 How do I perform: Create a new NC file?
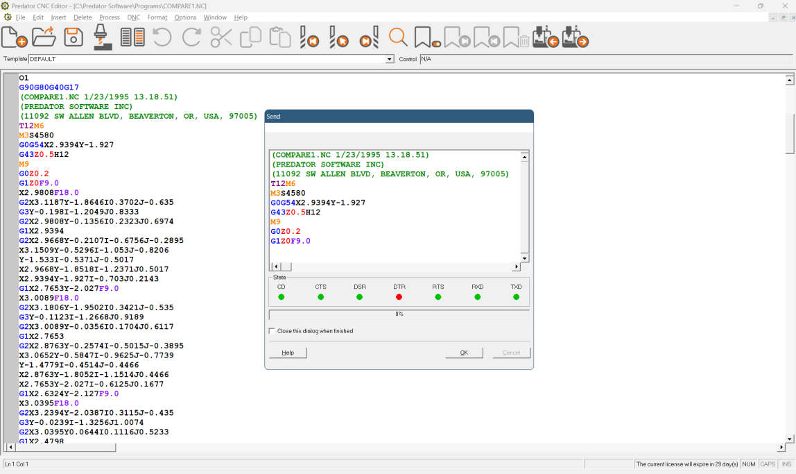click(x=14, y=37)
